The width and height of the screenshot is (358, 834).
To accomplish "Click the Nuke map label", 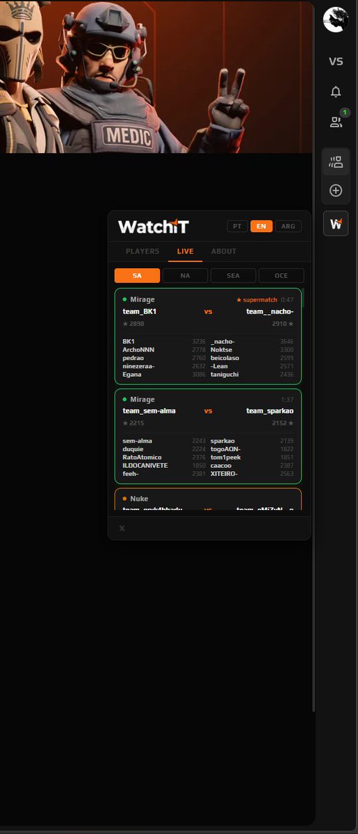I will click(139, 499).
